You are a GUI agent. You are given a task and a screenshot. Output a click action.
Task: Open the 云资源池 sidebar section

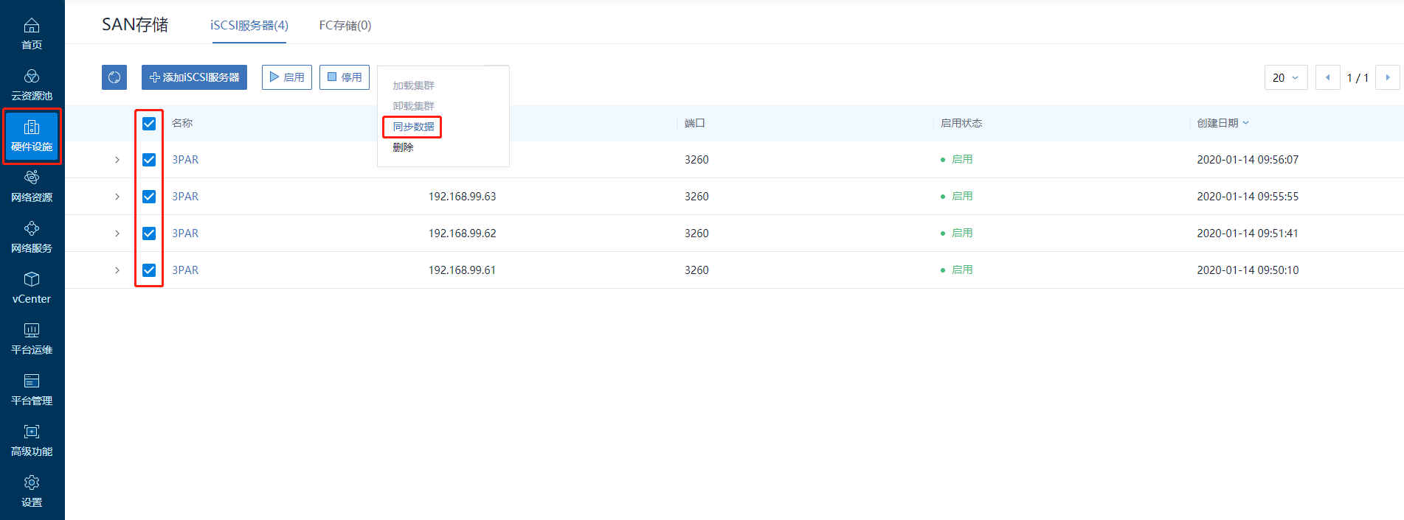(x=32, y=85)
